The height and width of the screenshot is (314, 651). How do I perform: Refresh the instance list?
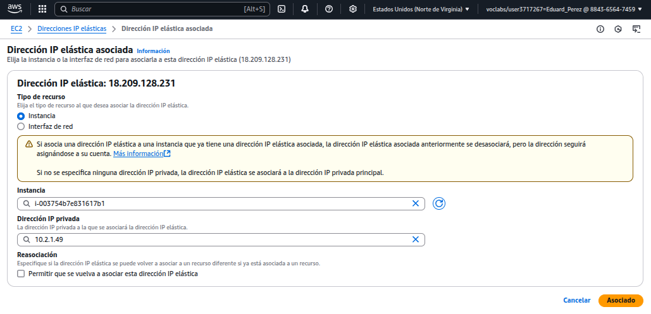[x=440, y=203]
